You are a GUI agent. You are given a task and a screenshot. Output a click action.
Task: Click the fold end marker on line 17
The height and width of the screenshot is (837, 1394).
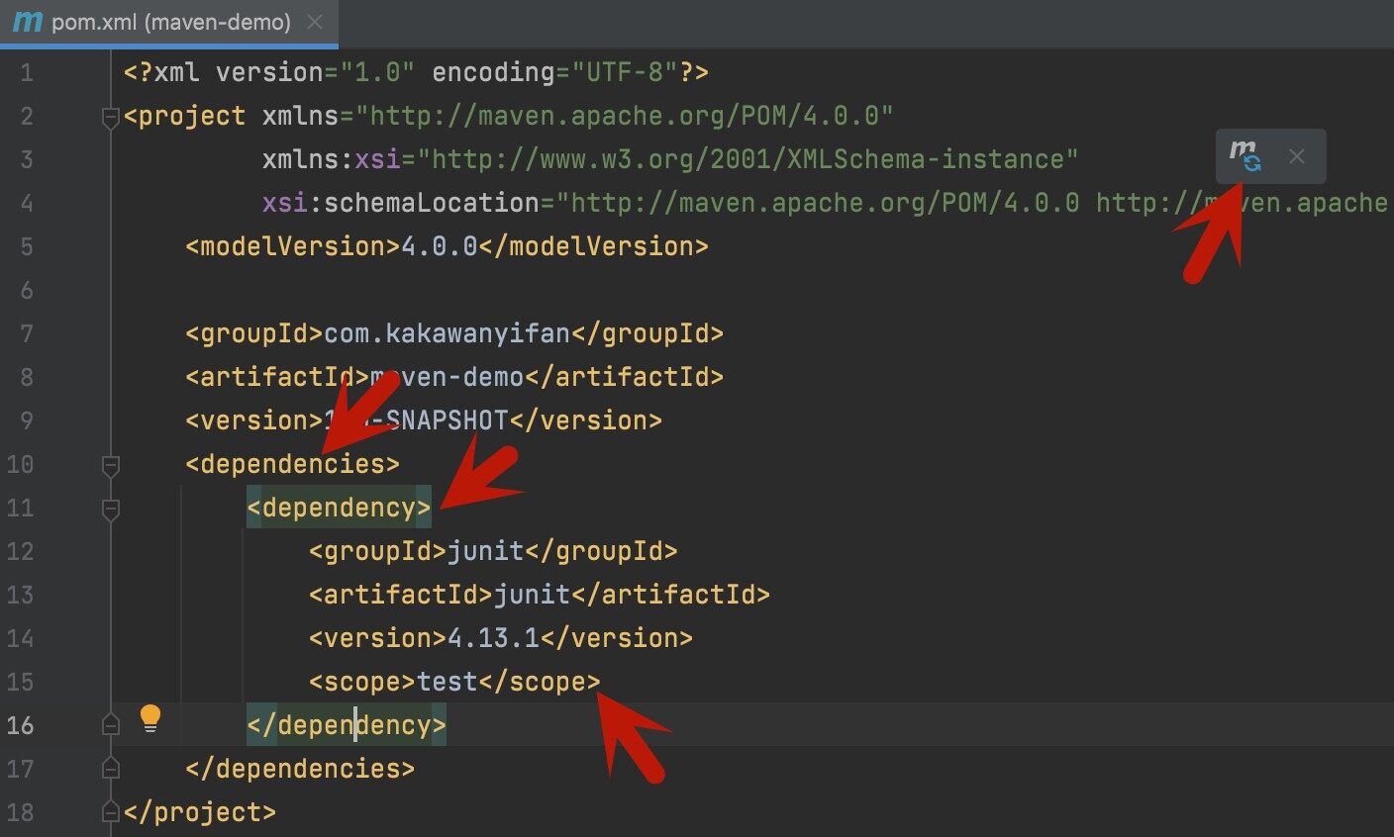111,769
